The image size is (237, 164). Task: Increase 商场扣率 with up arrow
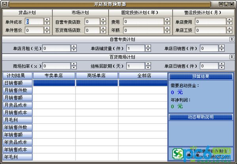(x=74, y=64)
